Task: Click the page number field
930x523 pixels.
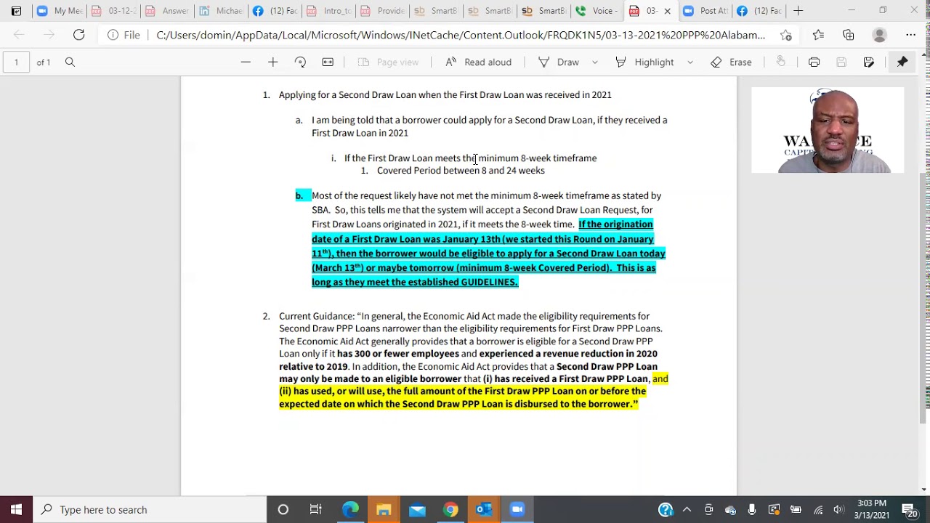Action: tap(16, 62)
